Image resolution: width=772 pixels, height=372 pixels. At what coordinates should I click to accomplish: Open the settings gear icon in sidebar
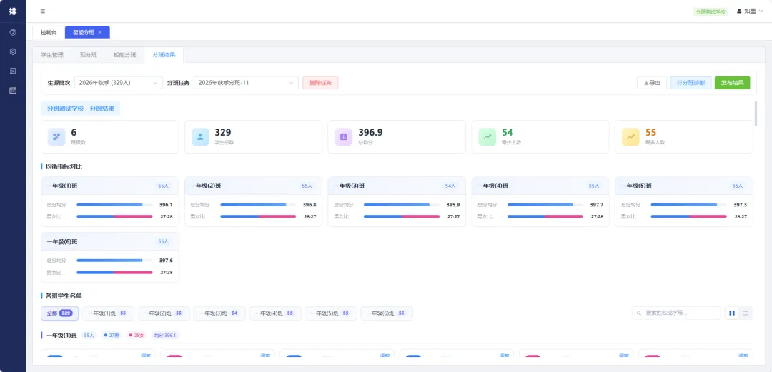pos(13,51)
